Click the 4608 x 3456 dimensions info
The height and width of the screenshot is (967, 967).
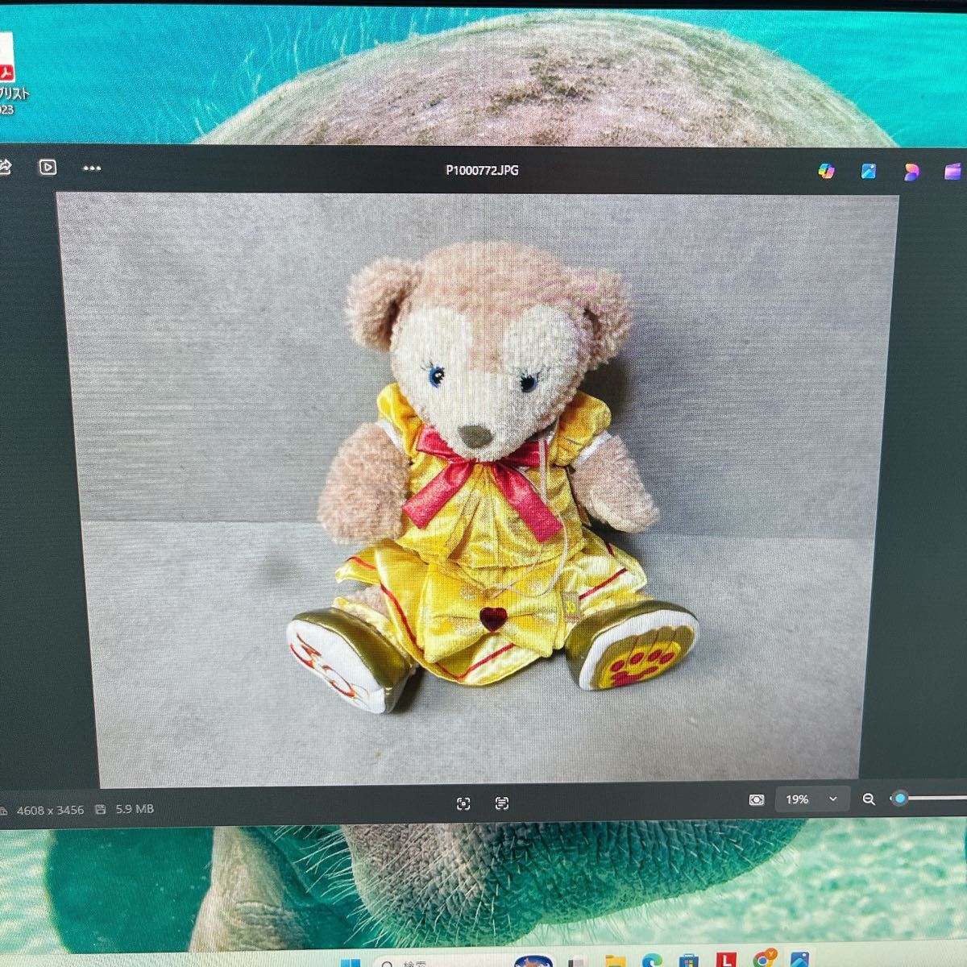pyautogui.click(x=50, y=810)
